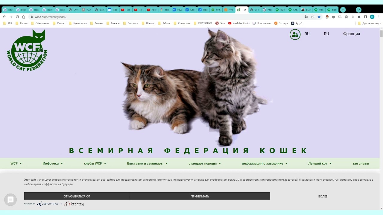The height and width of the screenshot is (215, 383).
Task: Open the browser home page button
Action: tap(24, 17)
